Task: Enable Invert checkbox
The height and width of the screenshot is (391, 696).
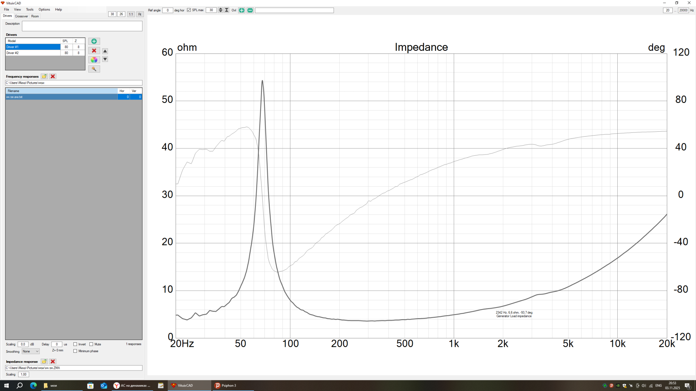Action: (75, 344)
